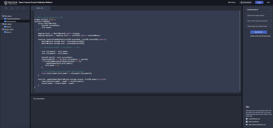
Task: Click the Login button
Action: (x=259, y=2)
